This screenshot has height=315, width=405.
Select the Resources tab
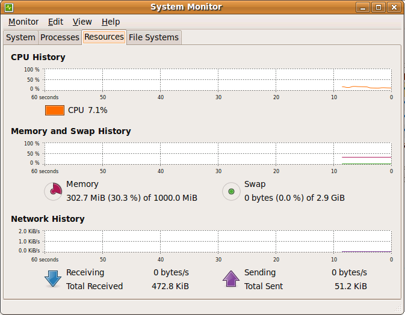click(x=104, y=37)
